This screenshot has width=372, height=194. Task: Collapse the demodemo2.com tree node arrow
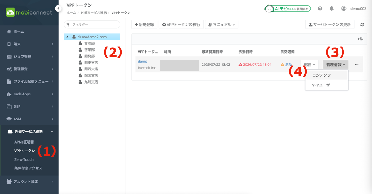67,37
